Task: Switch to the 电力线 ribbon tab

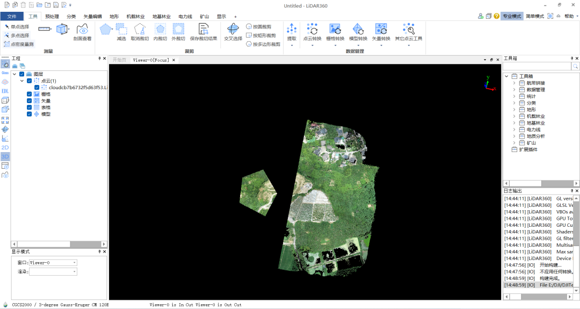Action: click(185, 16)
